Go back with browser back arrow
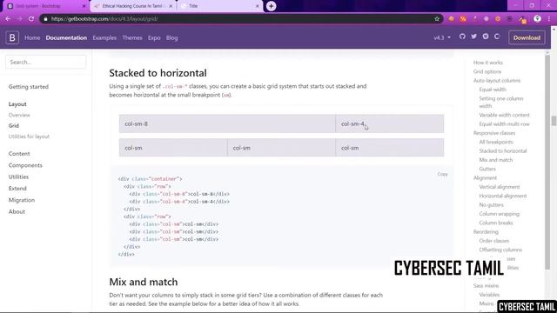Screen dimensions: 557x313 coord(8,19)
